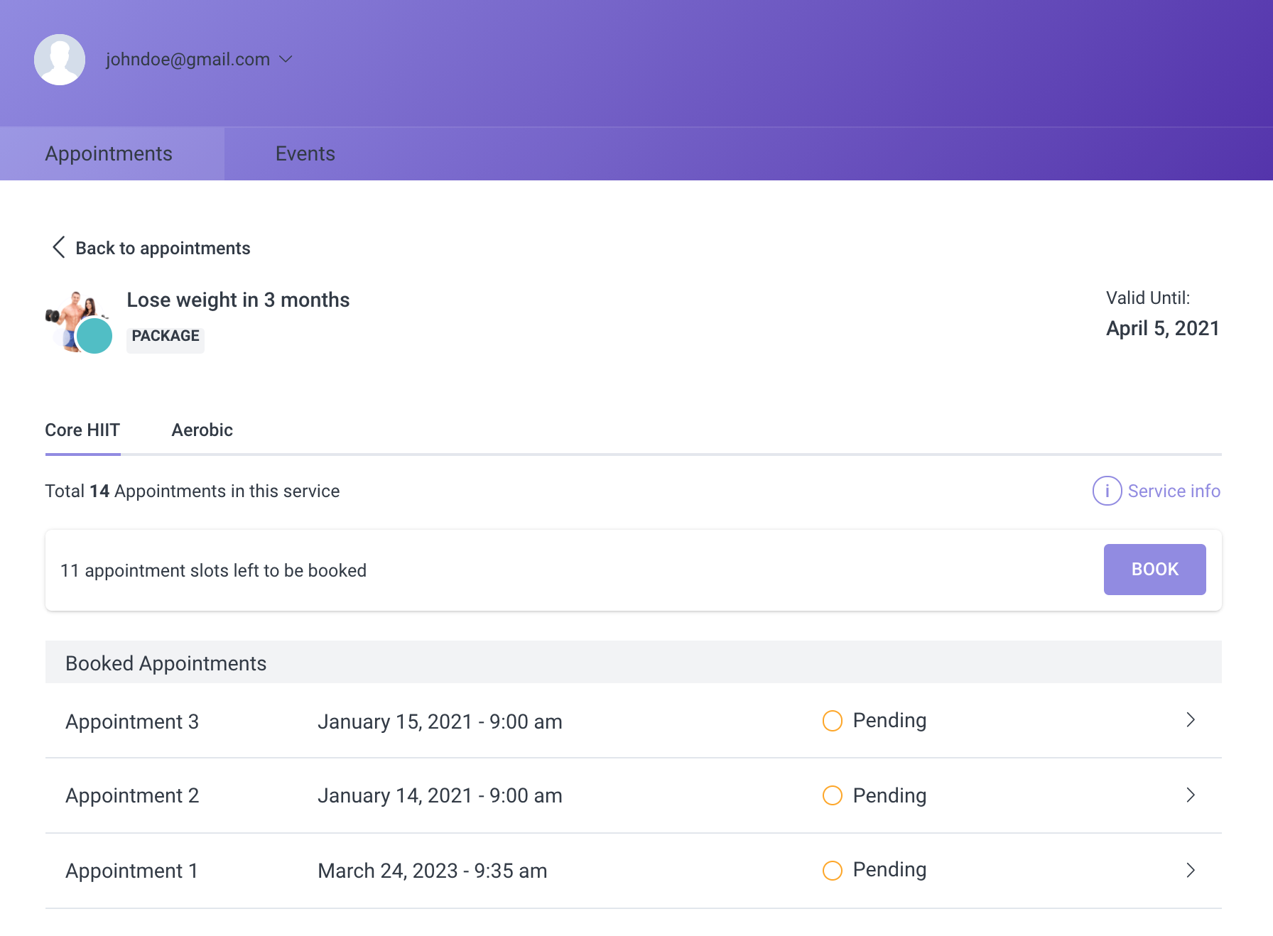Open Service info
1273x936 pixels.
[1174, 491]
